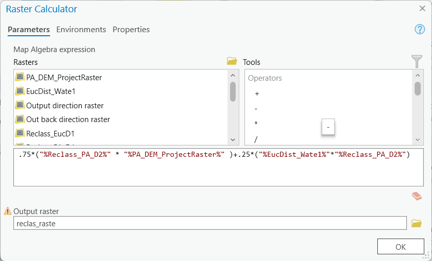The image size is (432, 261).
Task: Click the Tools filter funnel icon
Action: 417,62
